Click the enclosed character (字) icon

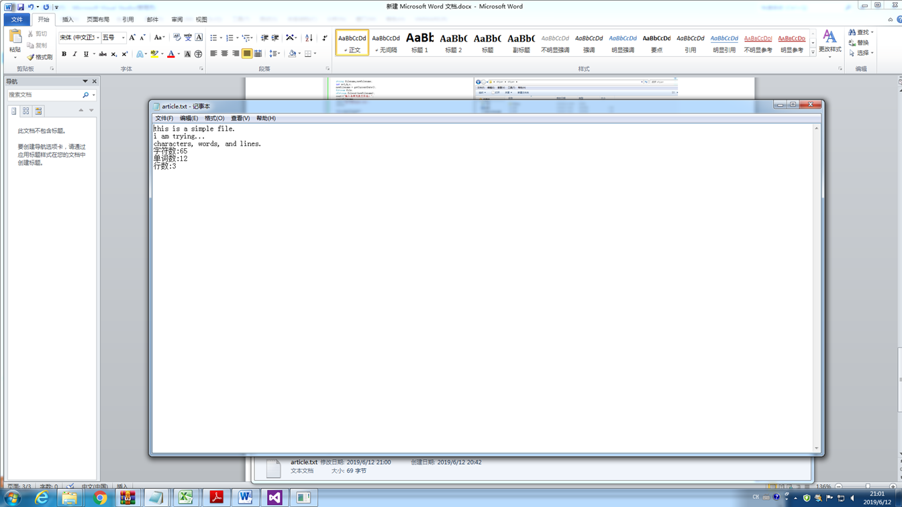click(x=198, y=54)
